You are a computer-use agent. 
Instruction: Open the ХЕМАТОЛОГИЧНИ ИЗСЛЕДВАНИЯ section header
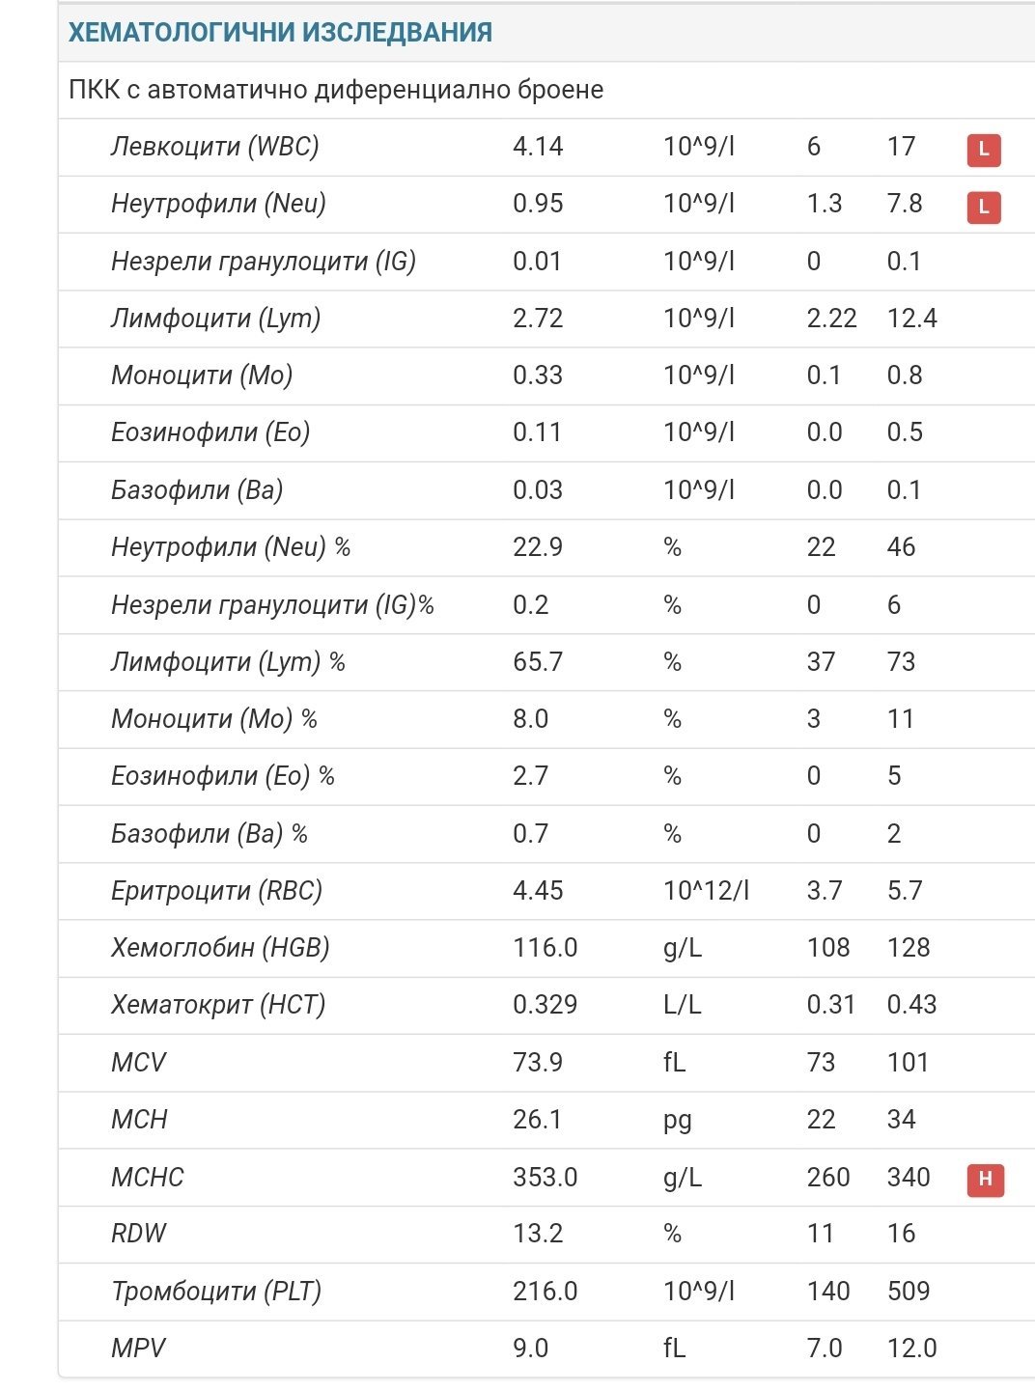coord(280,33)
